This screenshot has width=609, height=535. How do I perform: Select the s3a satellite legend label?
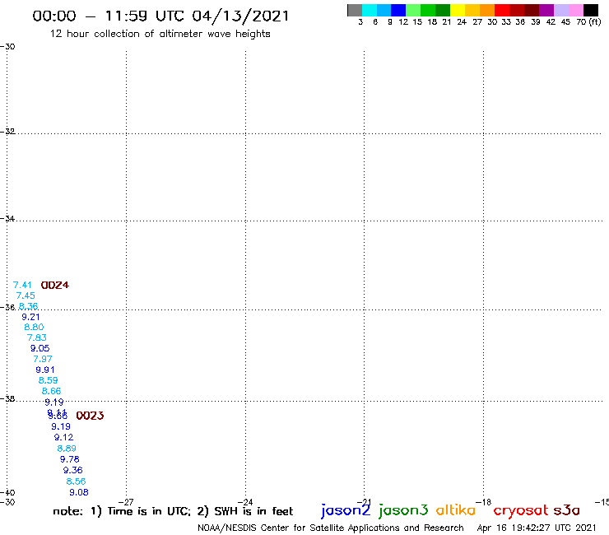(x=567, y=510)
